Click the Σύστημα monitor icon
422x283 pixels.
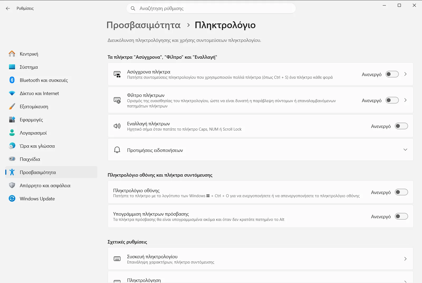click(12, 67)
